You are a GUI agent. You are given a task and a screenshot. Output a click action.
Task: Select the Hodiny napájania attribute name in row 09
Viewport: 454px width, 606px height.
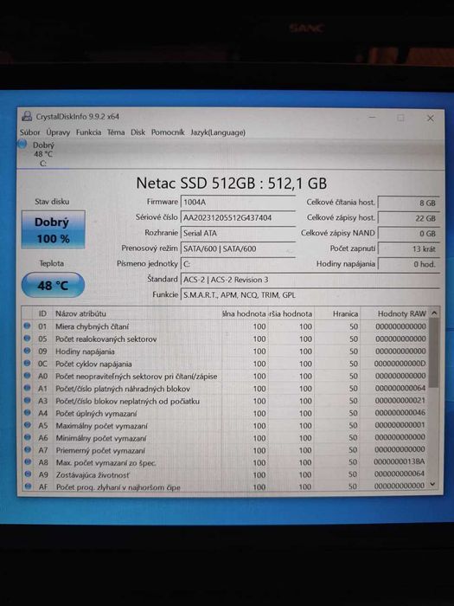[85, 351]
